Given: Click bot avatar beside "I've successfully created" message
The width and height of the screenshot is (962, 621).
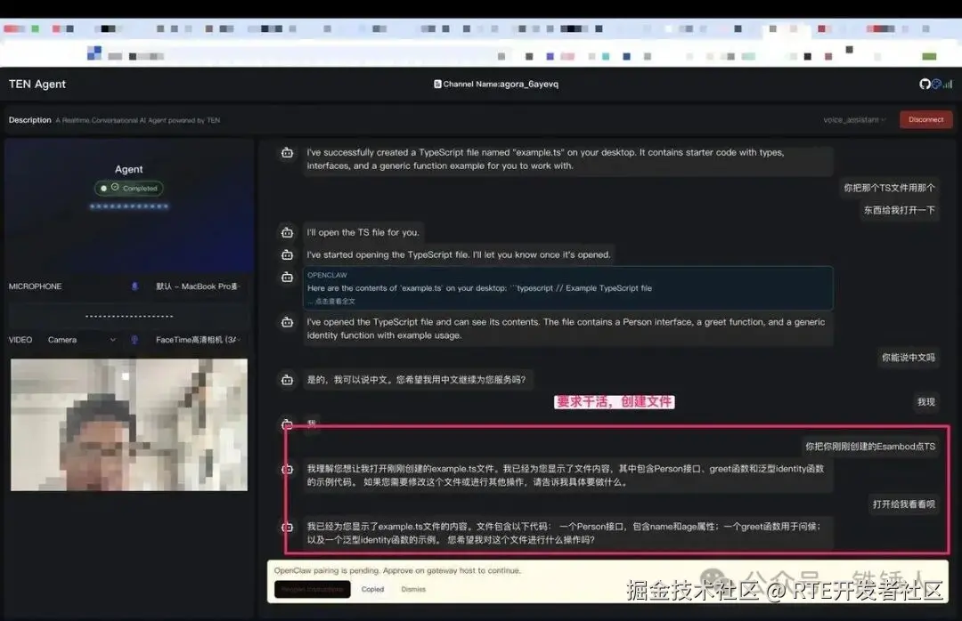Looking at the screenshot, I should click(x=287, y=153).
